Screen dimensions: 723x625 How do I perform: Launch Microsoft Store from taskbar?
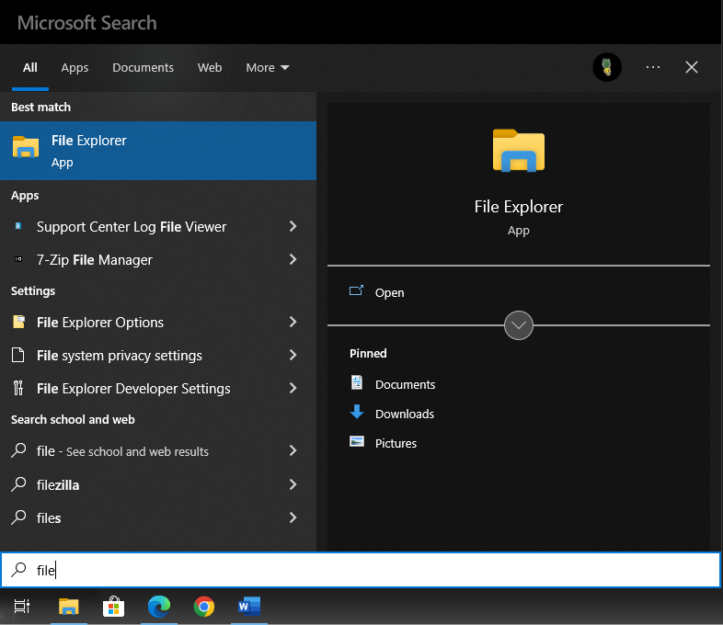click(113, 607)
